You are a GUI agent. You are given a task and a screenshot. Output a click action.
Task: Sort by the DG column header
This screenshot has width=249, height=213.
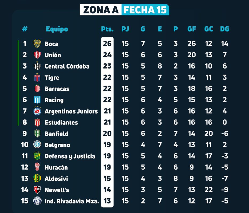[x=225, y=29]
